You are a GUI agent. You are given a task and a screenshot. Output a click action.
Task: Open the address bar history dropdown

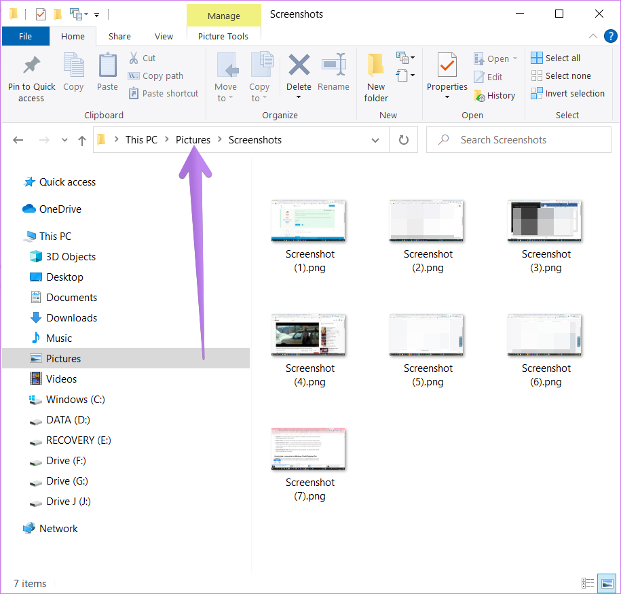[x=375, y=140]
